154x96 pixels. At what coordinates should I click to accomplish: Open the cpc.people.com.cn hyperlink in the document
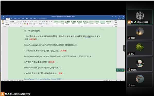[51, 45]
